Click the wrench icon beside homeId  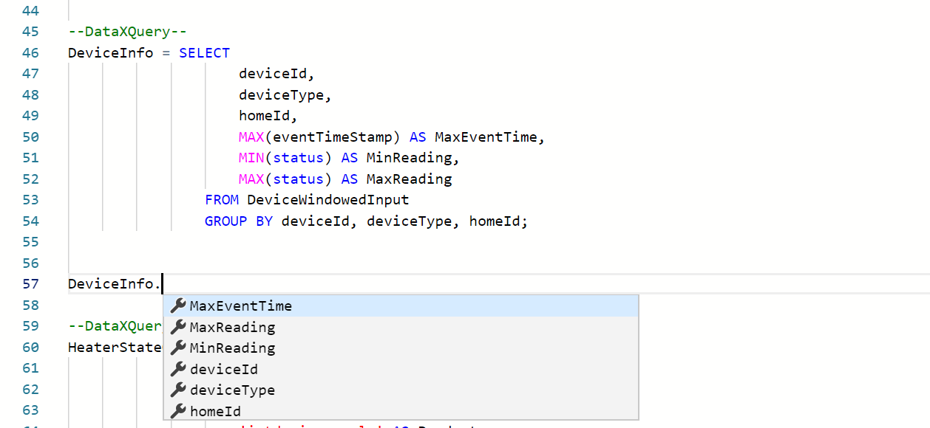click(x=177, y=411)
